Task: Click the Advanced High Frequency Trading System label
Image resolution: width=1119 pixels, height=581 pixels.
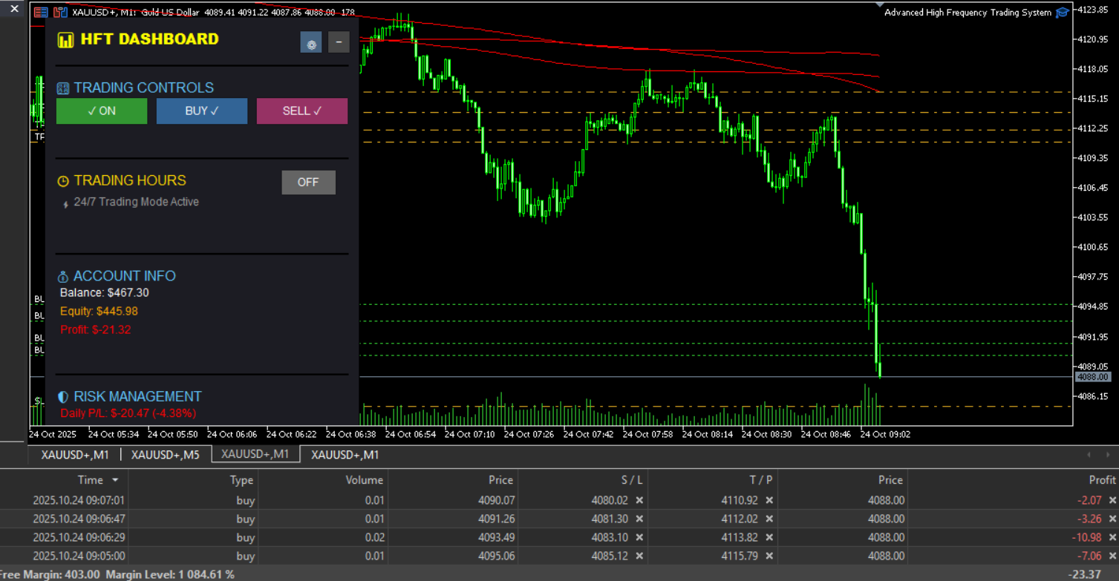Action: click(968, 13)
